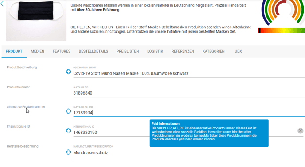
Task: Open the PRODUKT tab
Action: pyautogui.click(x=14, y=51)
